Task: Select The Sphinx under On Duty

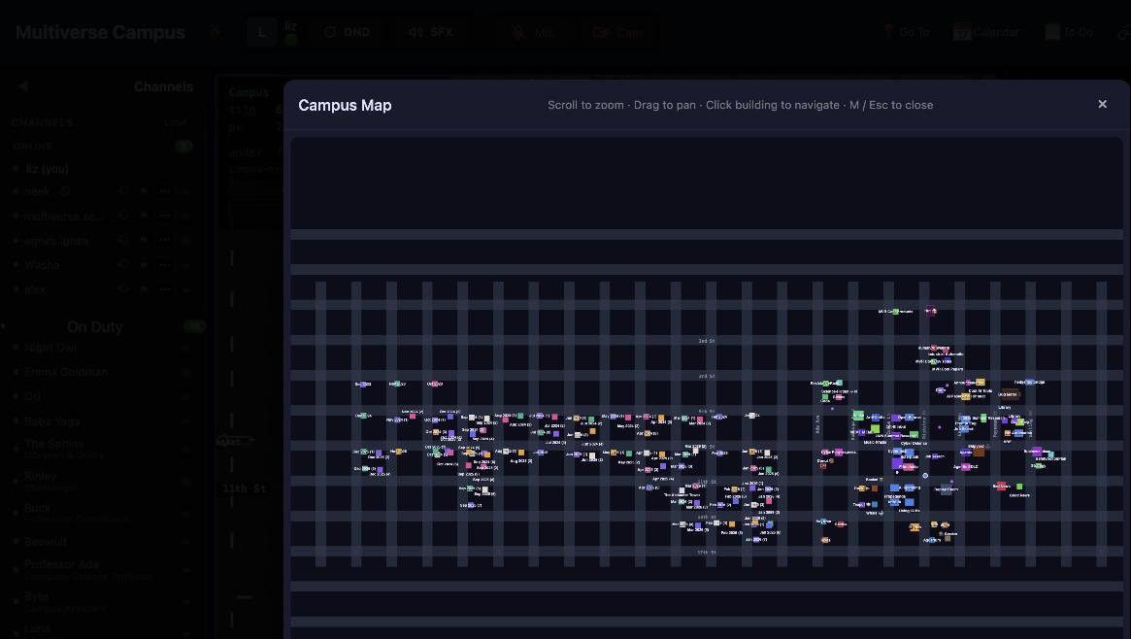Action: coord(53,443)
